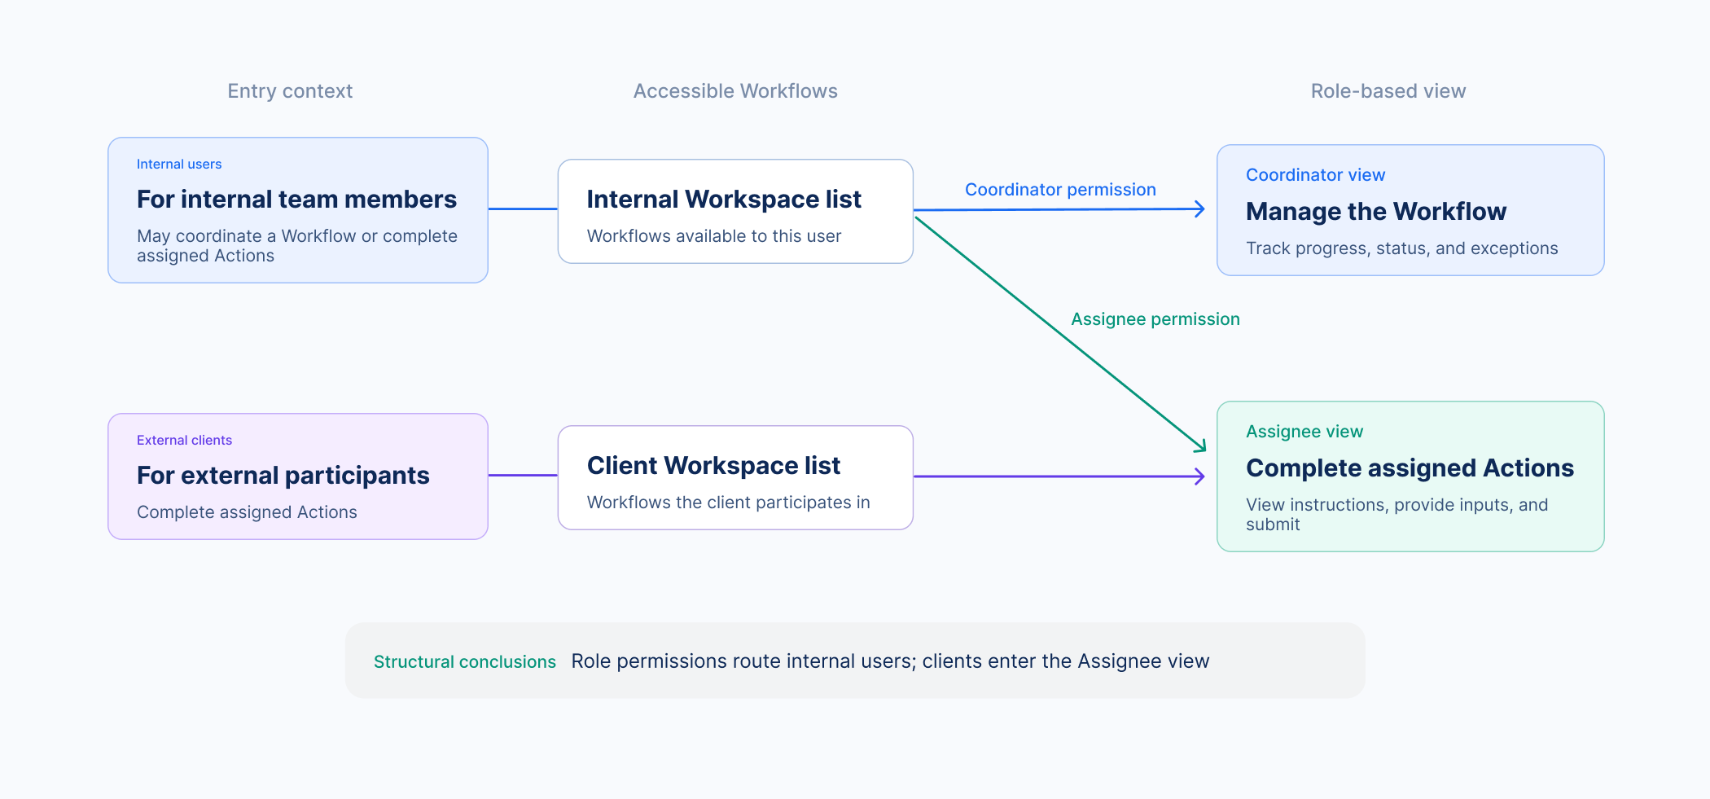Click 'Role permissions route internal users' sentence
This screenshot has height=799, width=1710.
click(890, 661)
